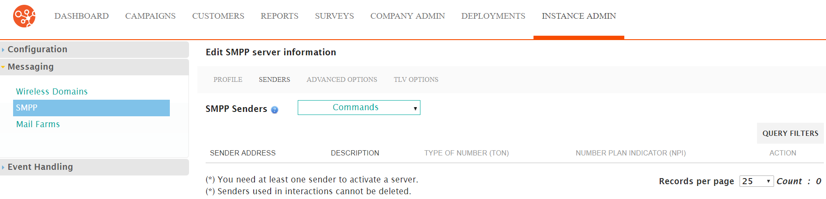The height and width of the screenshot is (199, 826).
Task: Switch to the Advanced Options tab
Action: [342, 80]
